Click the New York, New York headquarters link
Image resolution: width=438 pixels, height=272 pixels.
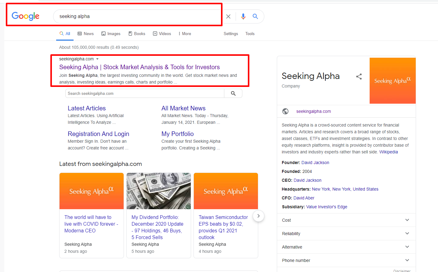(331, 189)
